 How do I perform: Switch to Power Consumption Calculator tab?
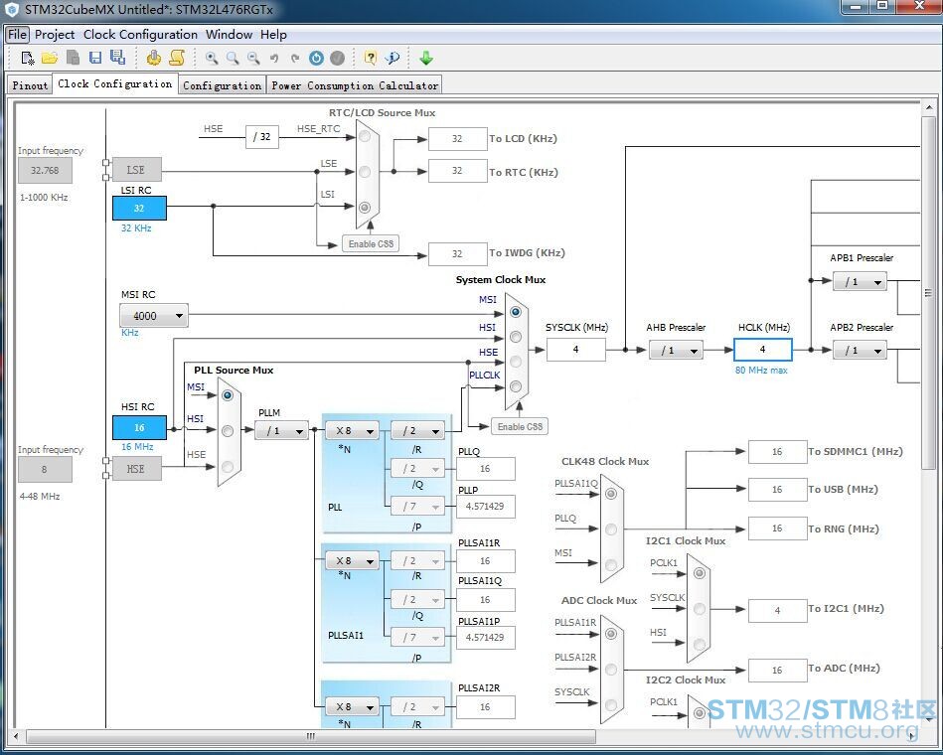[x=355, y=84]
